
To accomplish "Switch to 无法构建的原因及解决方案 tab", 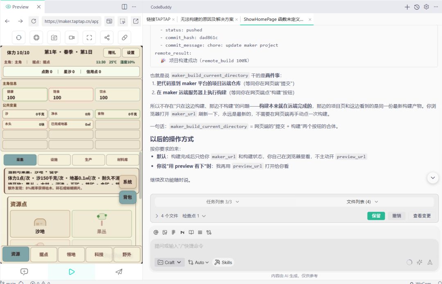I will 207,20.
